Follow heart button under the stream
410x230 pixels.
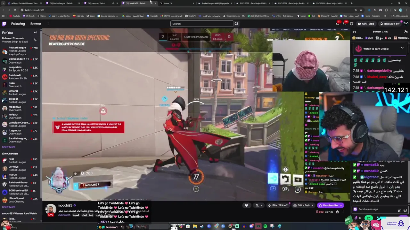pos(246,205)
